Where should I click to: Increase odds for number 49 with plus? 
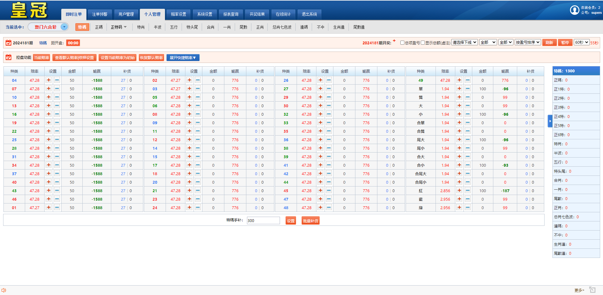(459, 80)
